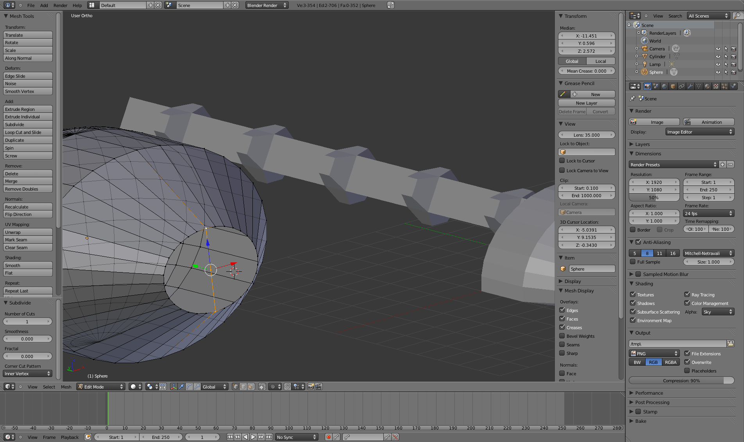Image resolution: width=744 pixels, height=442 pixels.
Task: Activate the Grease Pencil draw pencil icon
Action: click(x=563, y=94)
